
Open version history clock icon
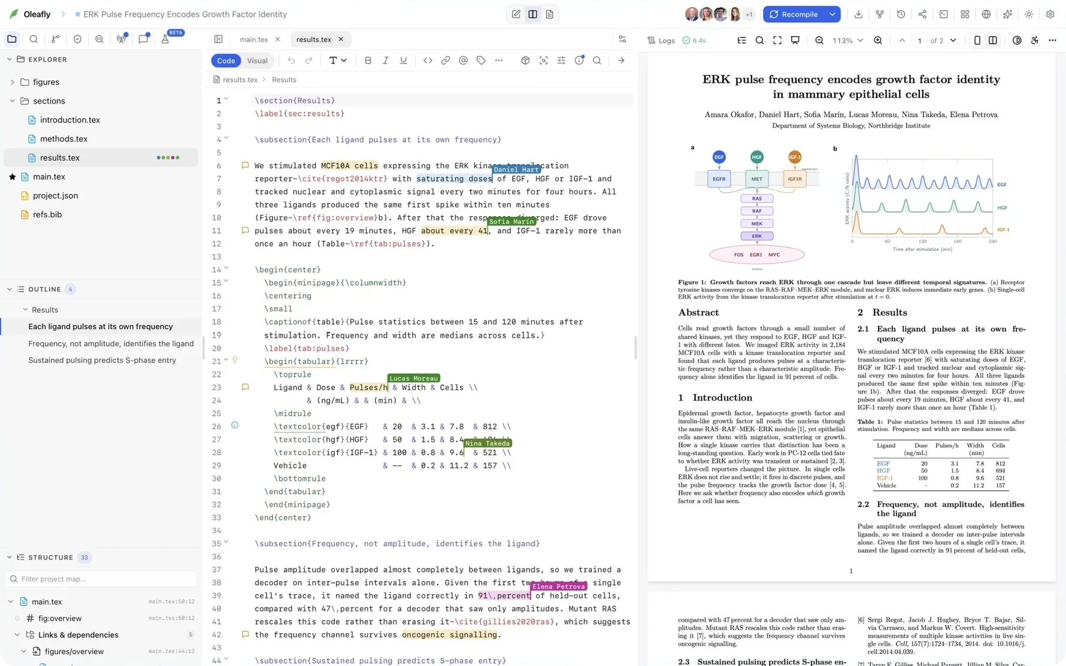(901, 14)
